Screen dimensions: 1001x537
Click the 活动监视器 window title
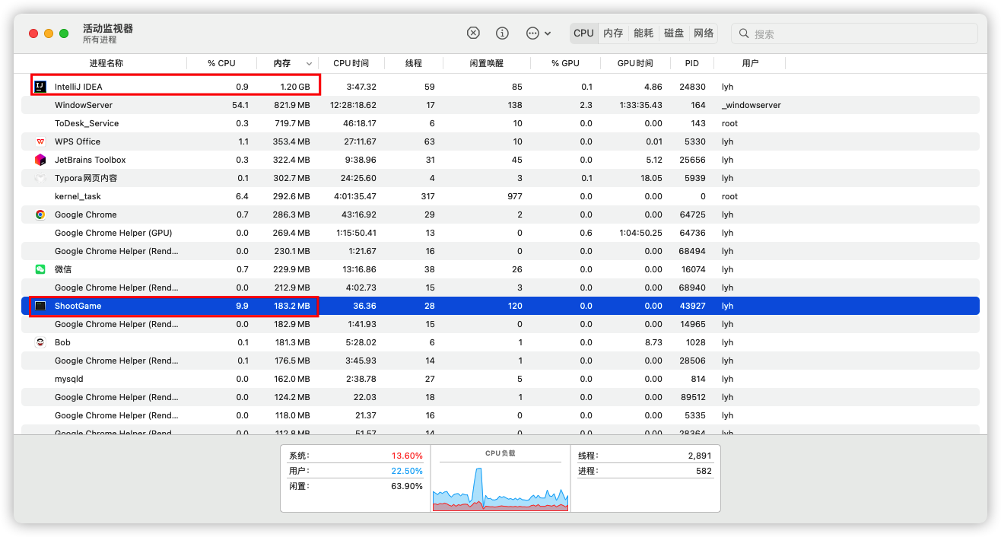tap(108, 28)
